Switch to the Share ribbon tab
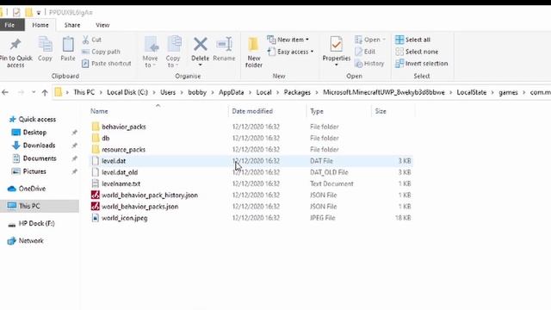 pos(72,25)
